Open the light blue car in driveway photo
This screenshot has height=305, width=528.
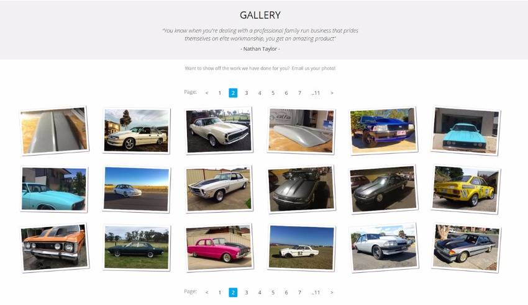[466, 131]
